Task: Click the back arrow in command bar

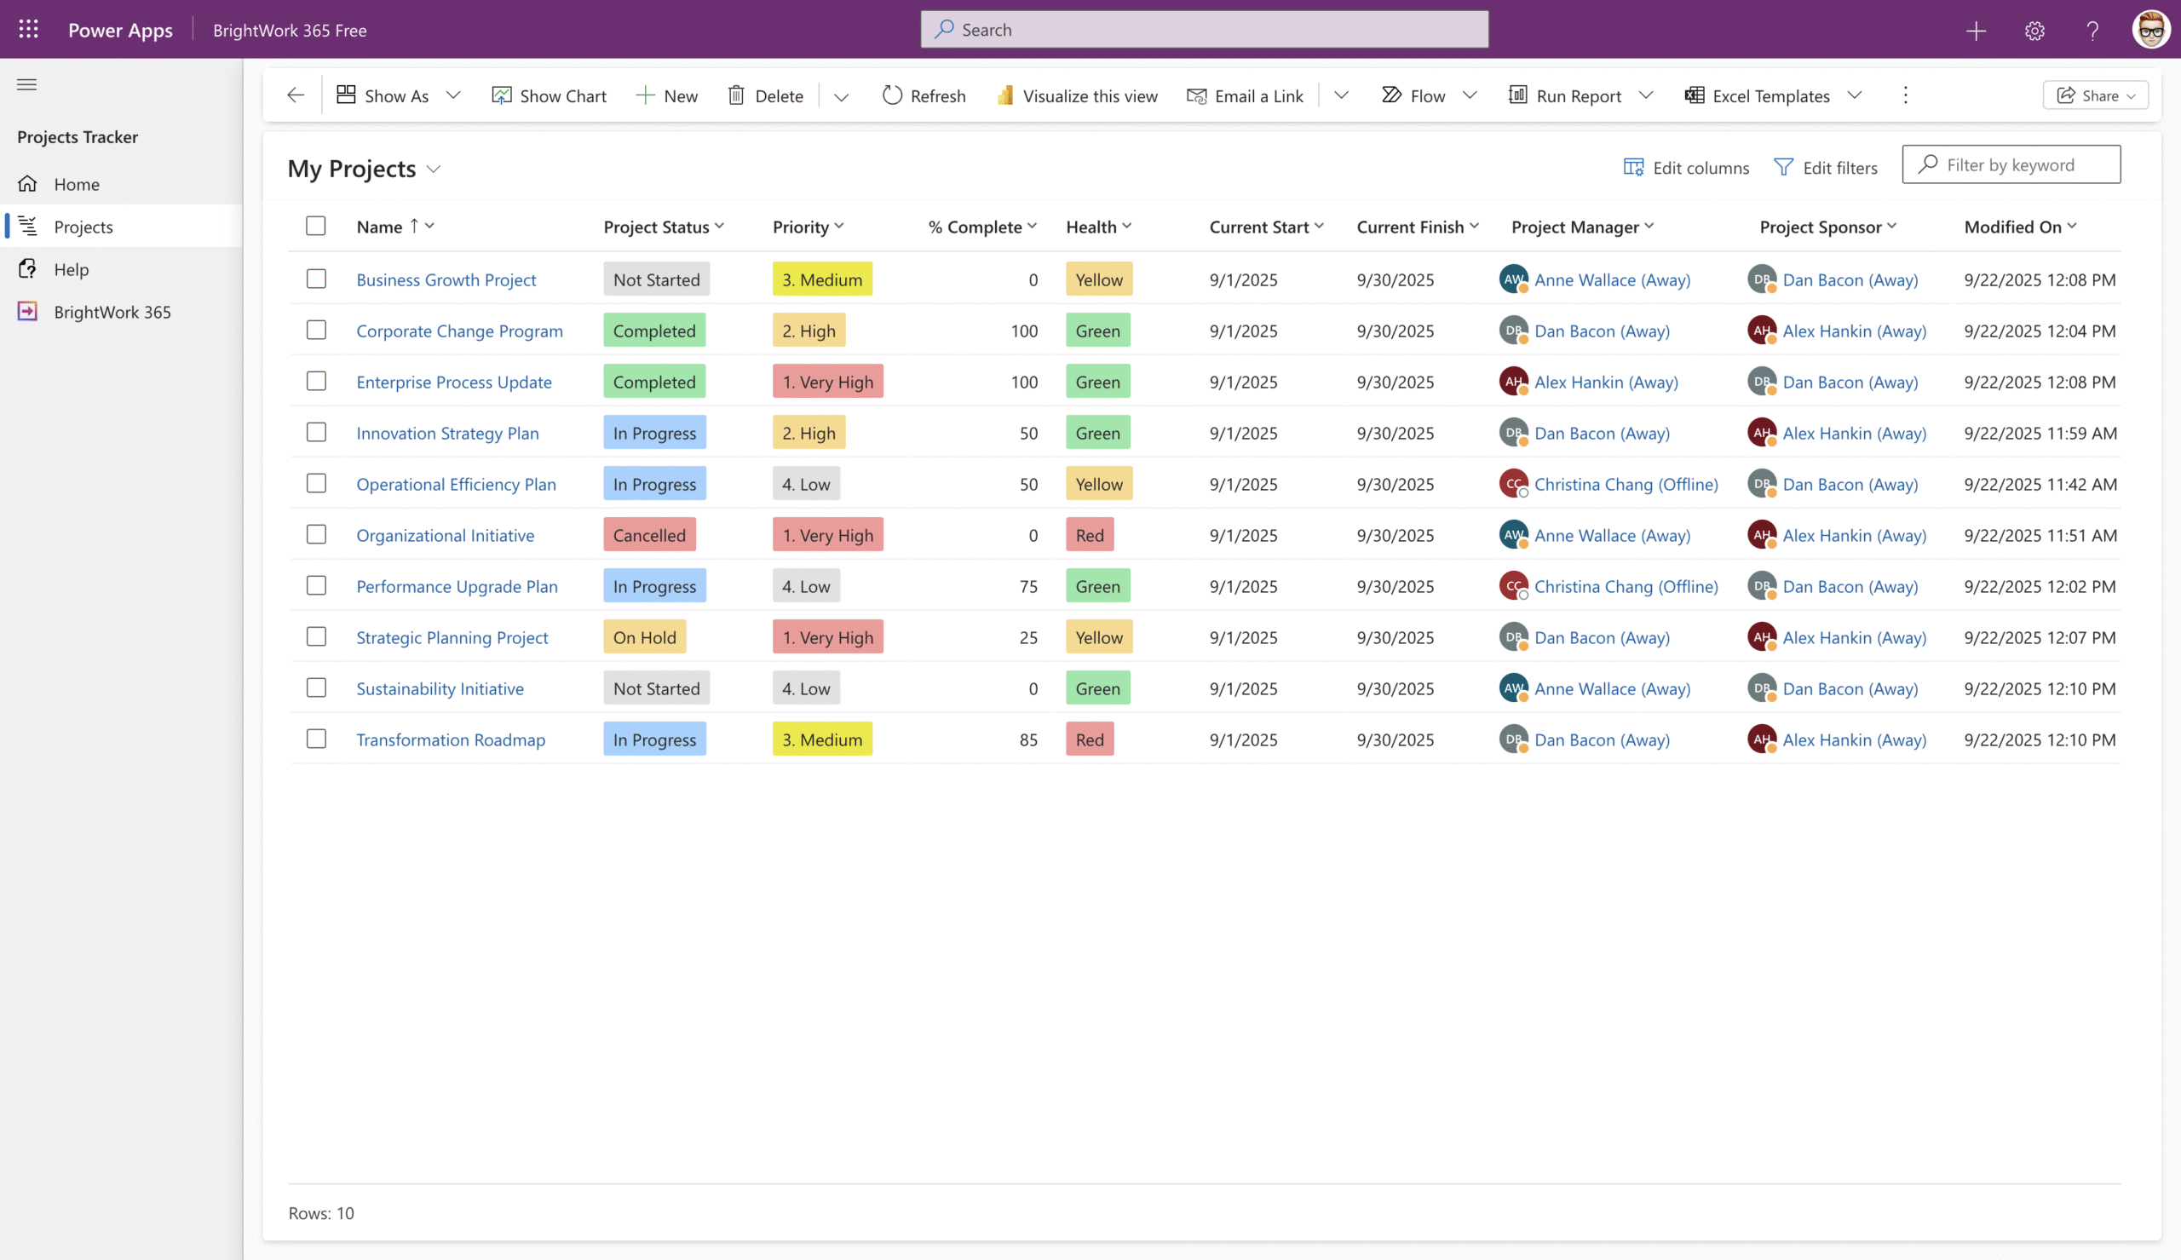Action: click(x=296, y=95)
